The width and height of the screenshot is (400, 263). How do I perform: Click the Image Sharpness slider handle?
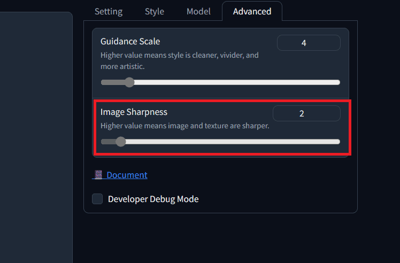click(x=121, y=142)
